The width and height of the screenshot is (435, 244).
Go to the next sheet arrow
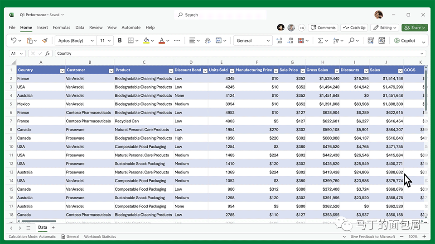coord(19,228)
